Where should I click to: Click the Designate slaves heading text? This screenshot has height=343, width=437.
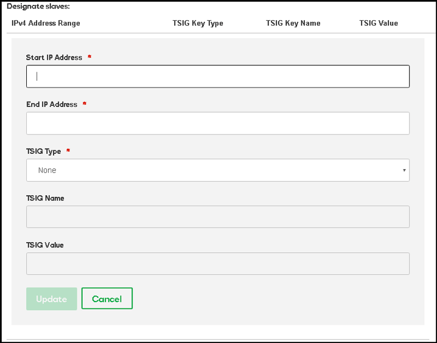coord(38,7)
